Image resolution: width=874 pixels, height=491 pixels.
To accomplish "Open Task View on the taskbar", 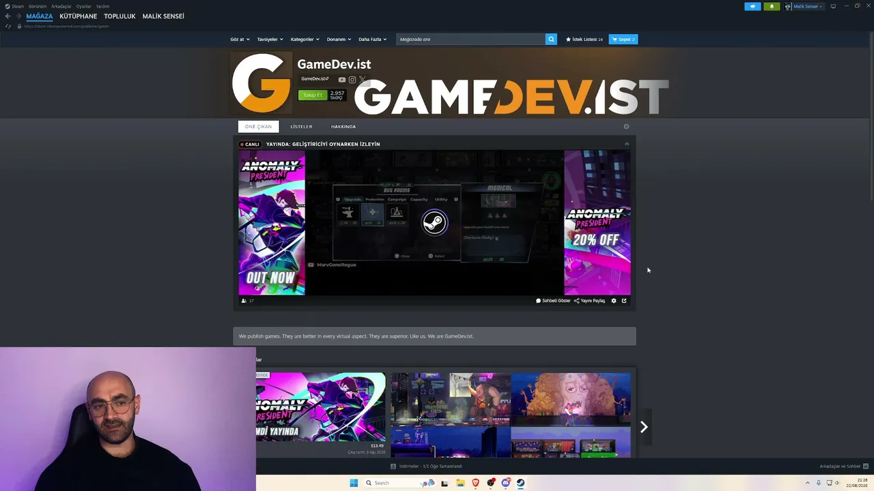I will tap(445, 483).
